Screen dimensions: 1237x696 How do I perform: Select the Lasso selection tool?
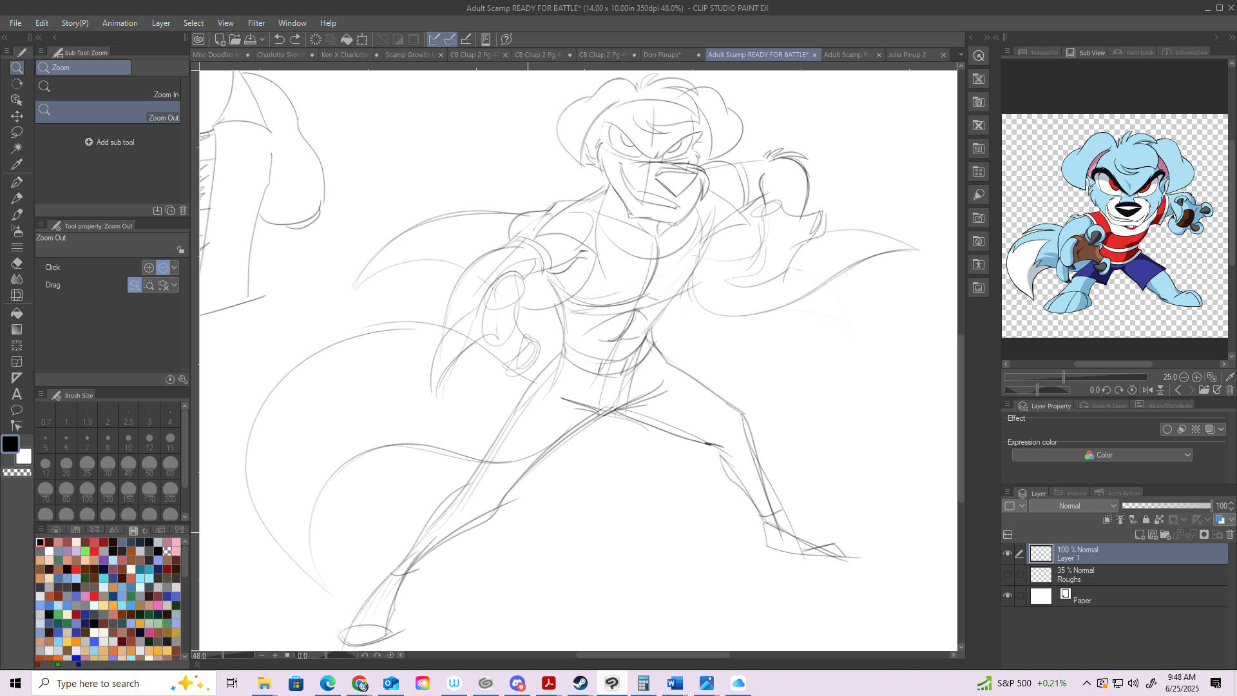tap(17, 132)
